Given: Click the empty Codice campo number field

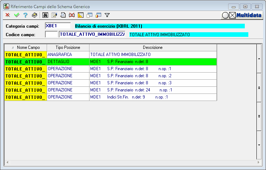Looking at the screenshot, I should point(51,34).
